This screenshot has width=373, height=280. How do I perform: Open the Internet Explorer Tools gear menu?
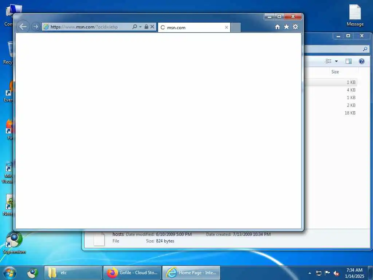295,27
